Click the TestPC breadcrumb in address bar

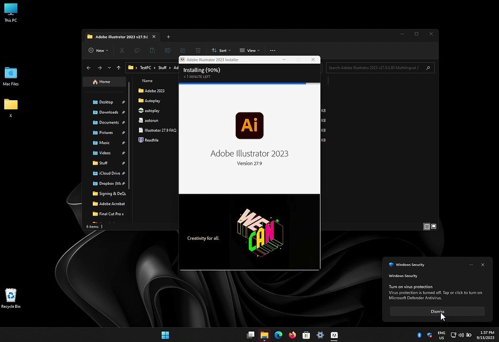(145, 67)
